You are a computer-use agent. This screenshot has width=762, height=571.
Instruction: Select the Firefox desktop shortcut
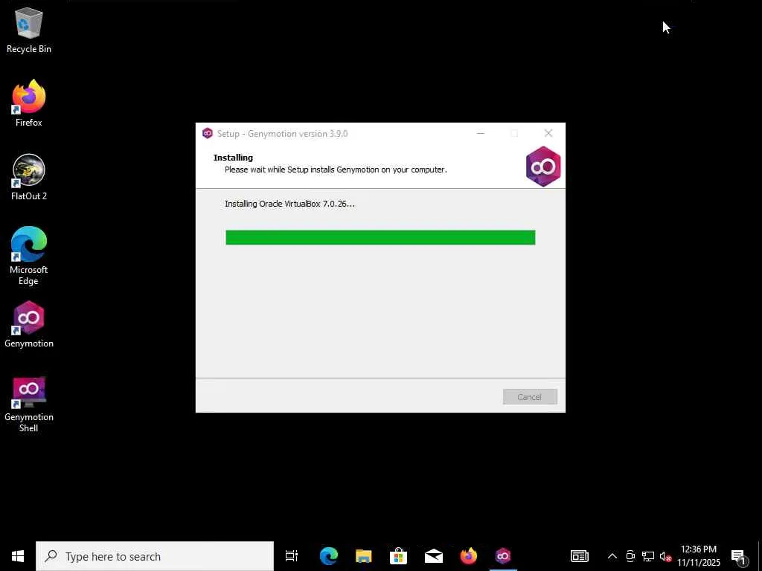(29, 103)
